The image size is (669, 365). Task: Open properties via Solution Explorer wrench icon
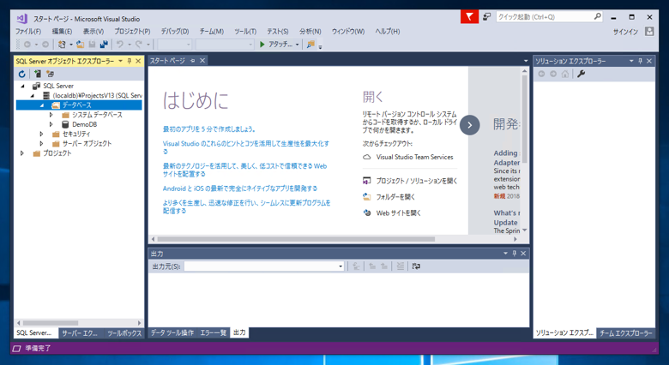pos(582,74)
